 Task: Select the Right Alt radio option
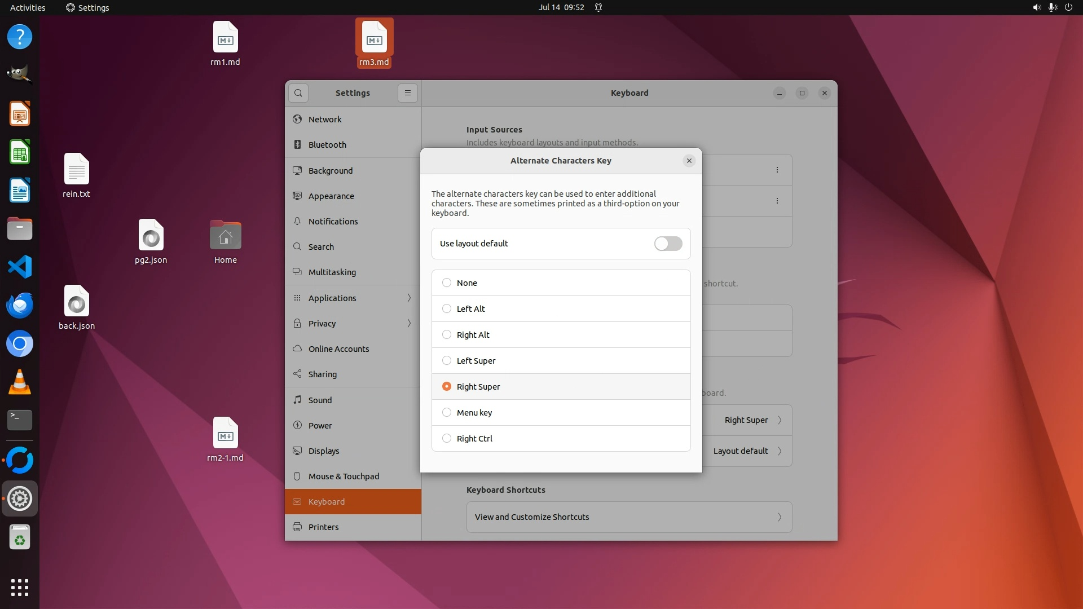[447, 335]
